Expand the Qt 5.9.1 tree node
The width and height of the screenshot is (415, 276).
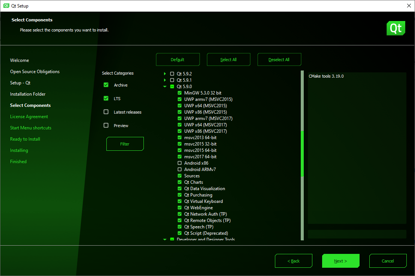tap(165, 80)
